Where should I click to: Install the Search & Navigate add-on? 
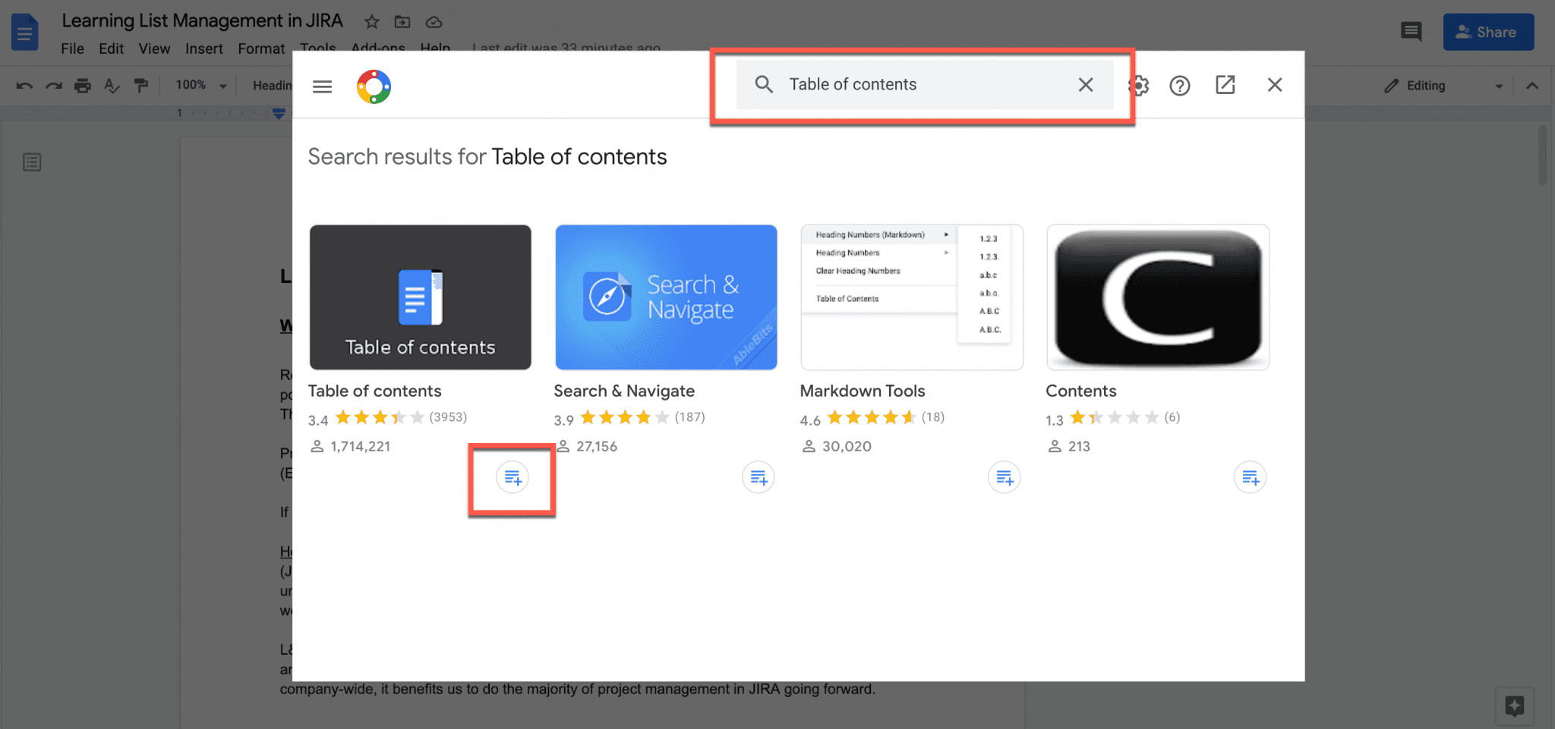pyautogui.click(x=757, y=477)
